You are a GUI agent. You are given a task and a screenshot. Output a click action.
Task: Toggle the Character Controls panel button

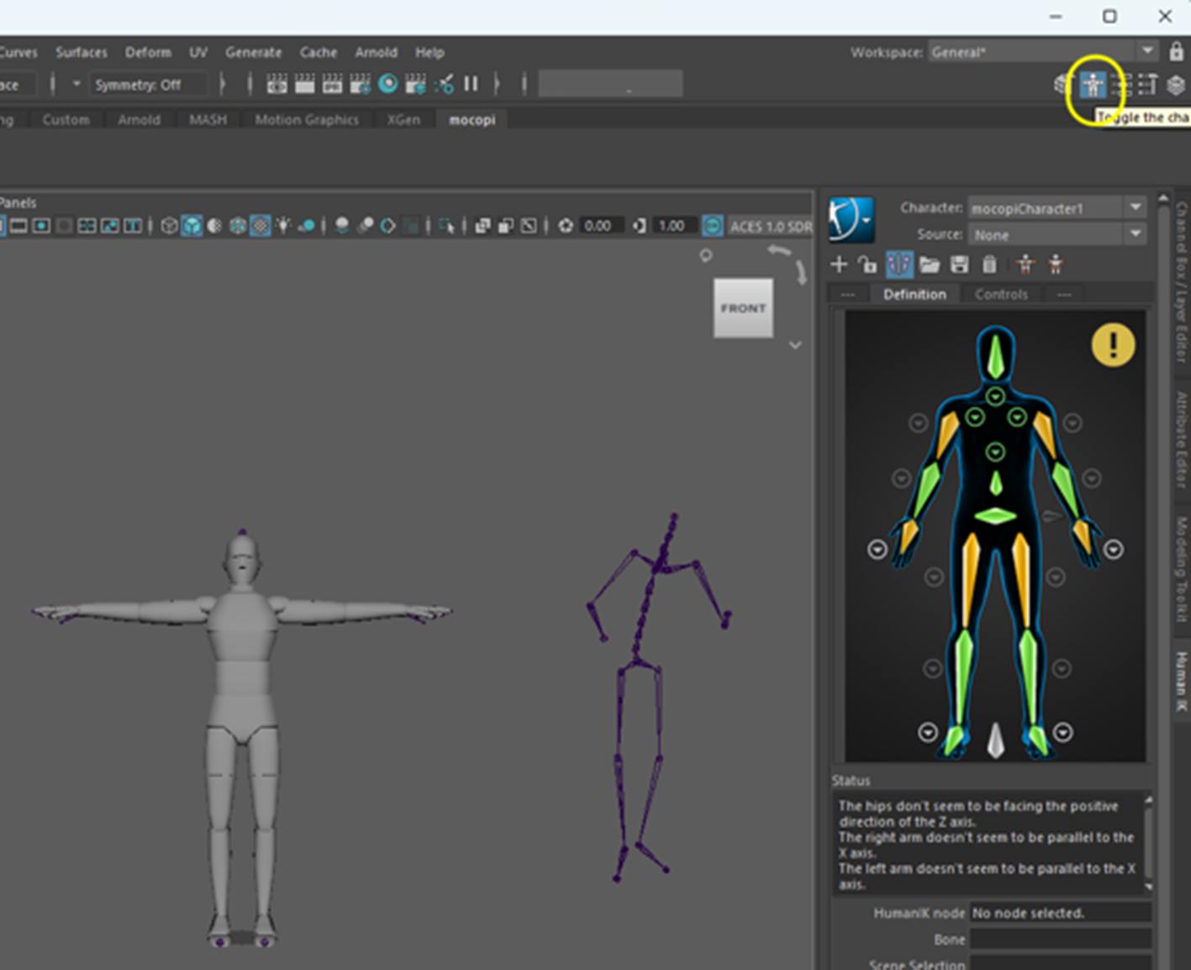1093,85
